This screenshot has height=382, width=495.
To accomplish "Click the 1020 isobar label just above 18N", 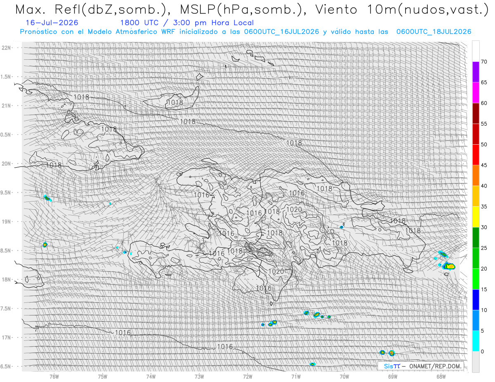I will pos(276,271).
